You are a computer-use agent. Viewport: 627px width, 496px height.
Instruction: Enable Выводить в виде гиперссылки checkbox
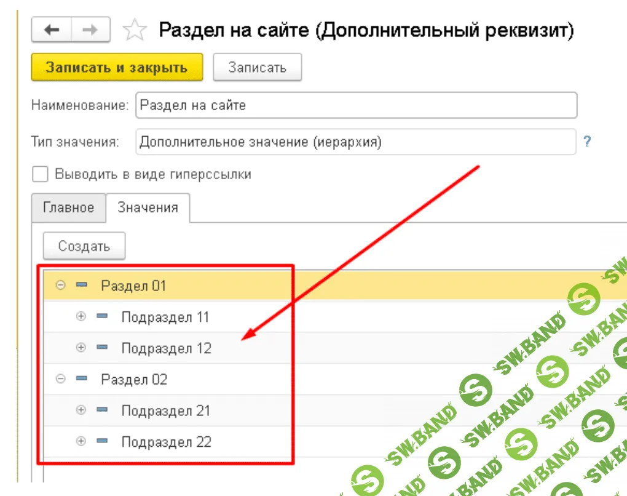[x=39, y=174]
